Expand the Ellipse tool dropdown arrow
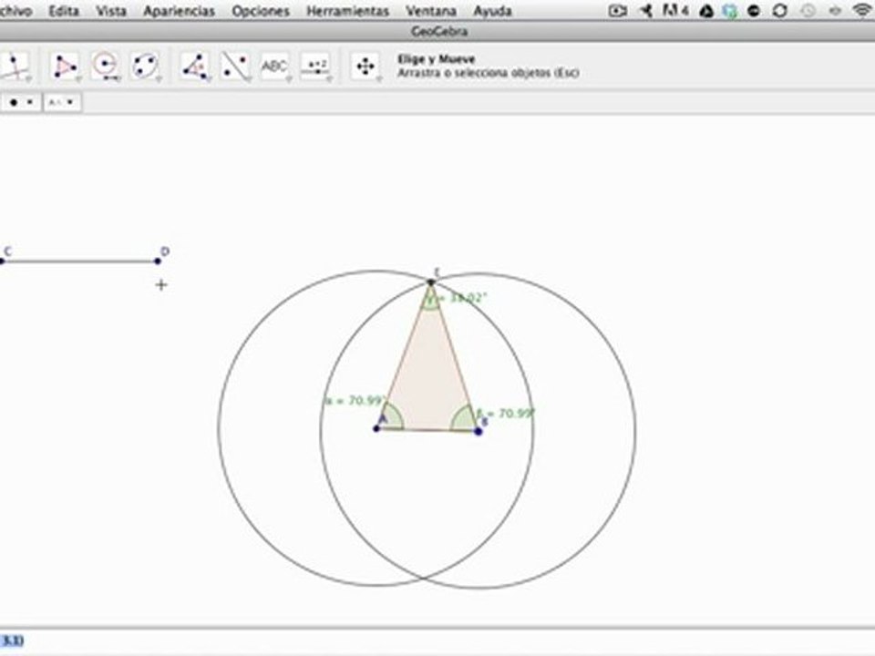Screen dimensions: 875x656 [x=159, y=79]
